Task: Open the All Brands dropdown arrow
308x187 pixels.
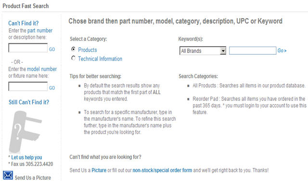Action: coord(223,51)
